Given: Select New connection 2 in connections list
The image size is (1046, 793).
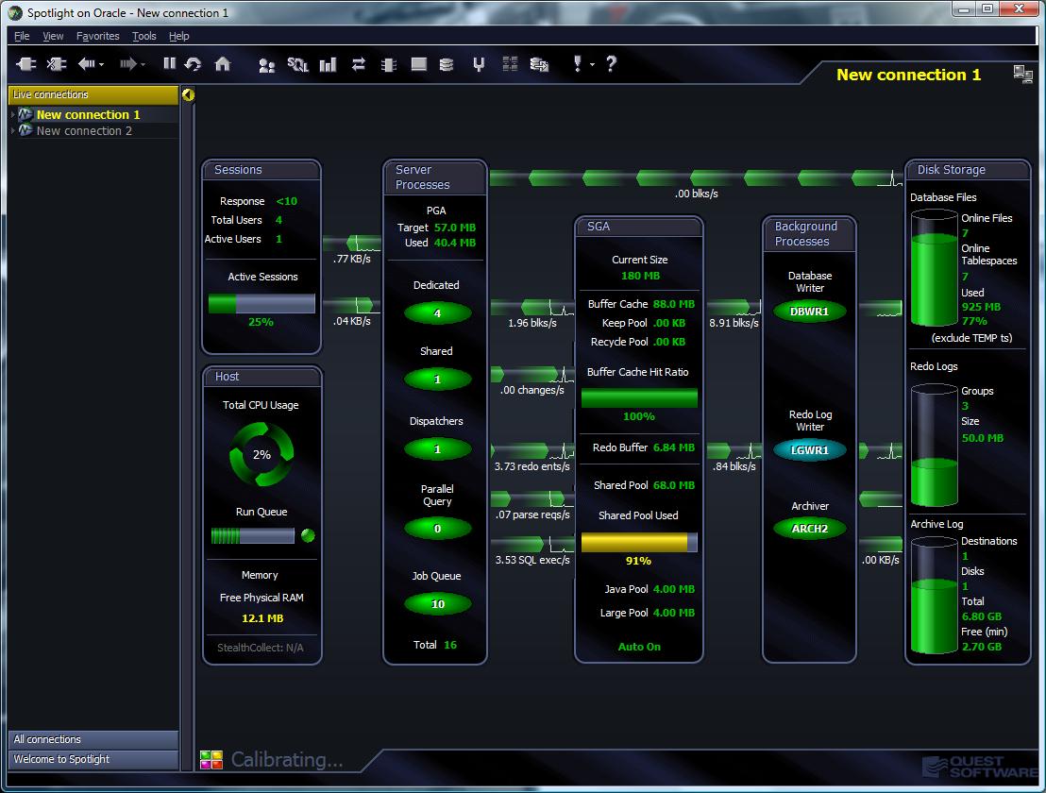Looking at the screenshot, I should point(84,130).
